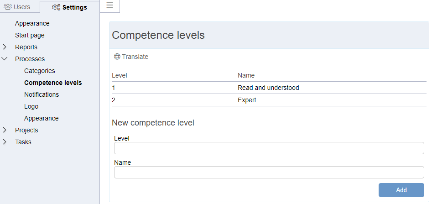The width and height of the screenshot is (432, 204).
Task: Click the Settings gears icon
Action: [x=56, y=7]
